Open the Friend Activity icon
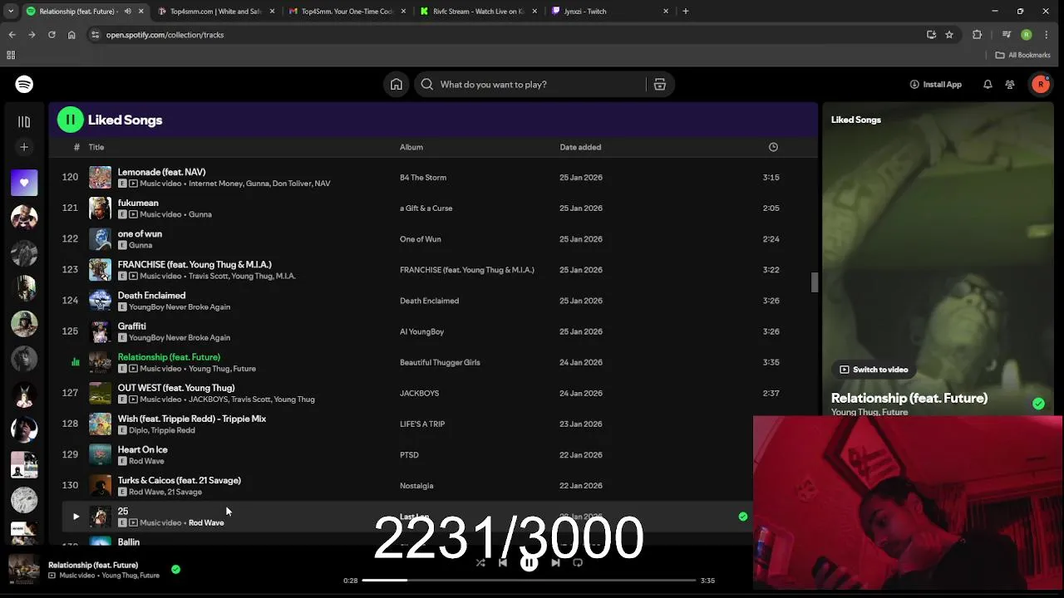Image resolution: width=1064 pixels, height=598 pixels. click(x=1010, y=84)
